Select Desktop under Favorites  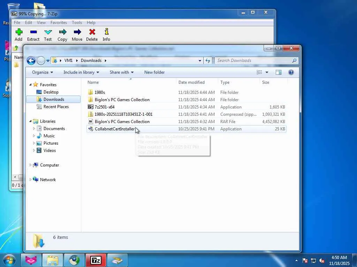coord(51,92)
